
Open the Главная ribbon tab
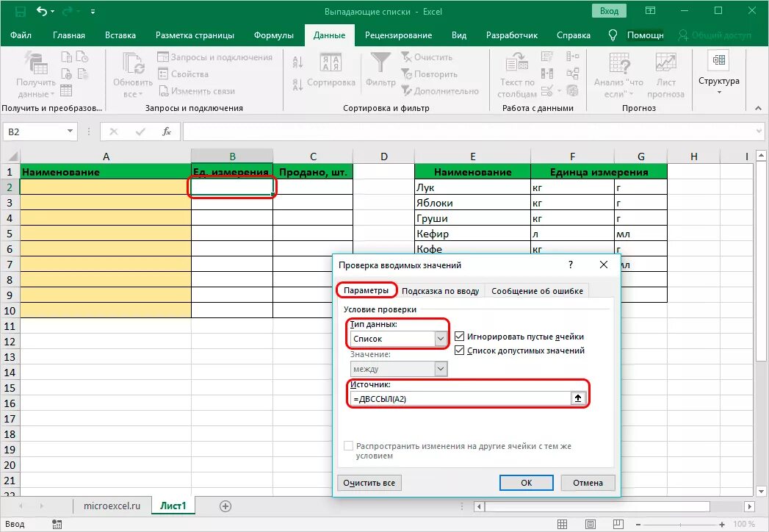pos(68,35)
